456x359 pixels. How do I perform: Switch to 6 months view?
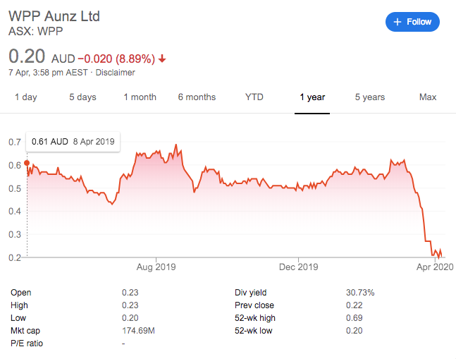tap(197, 97)
